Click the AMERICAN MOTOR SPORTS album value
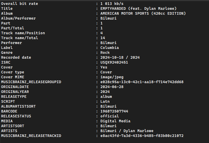Viewport: 209px width, 143px height. point(143,14)
